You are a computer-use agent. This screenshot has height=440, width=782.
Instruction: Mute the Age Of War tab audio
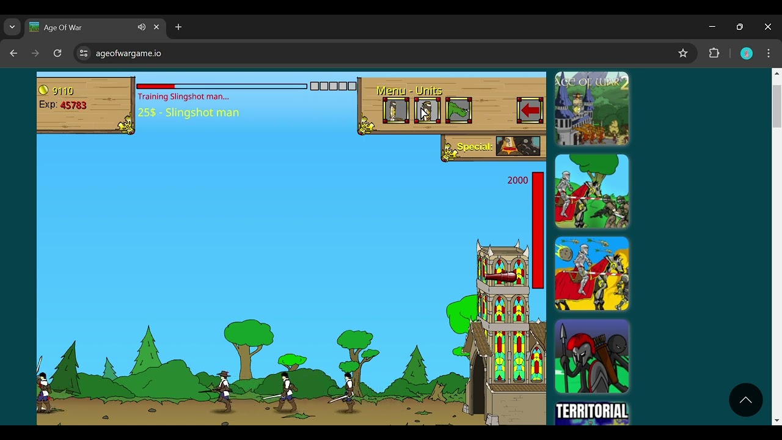142,27
